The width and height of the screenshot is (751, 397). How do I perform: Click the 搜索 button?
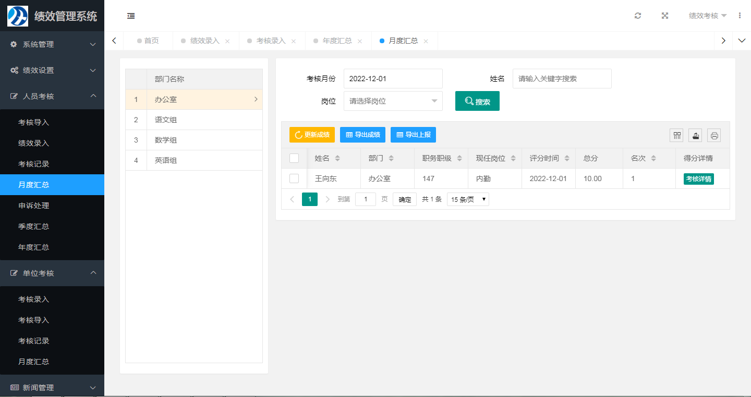coord(477,101)
